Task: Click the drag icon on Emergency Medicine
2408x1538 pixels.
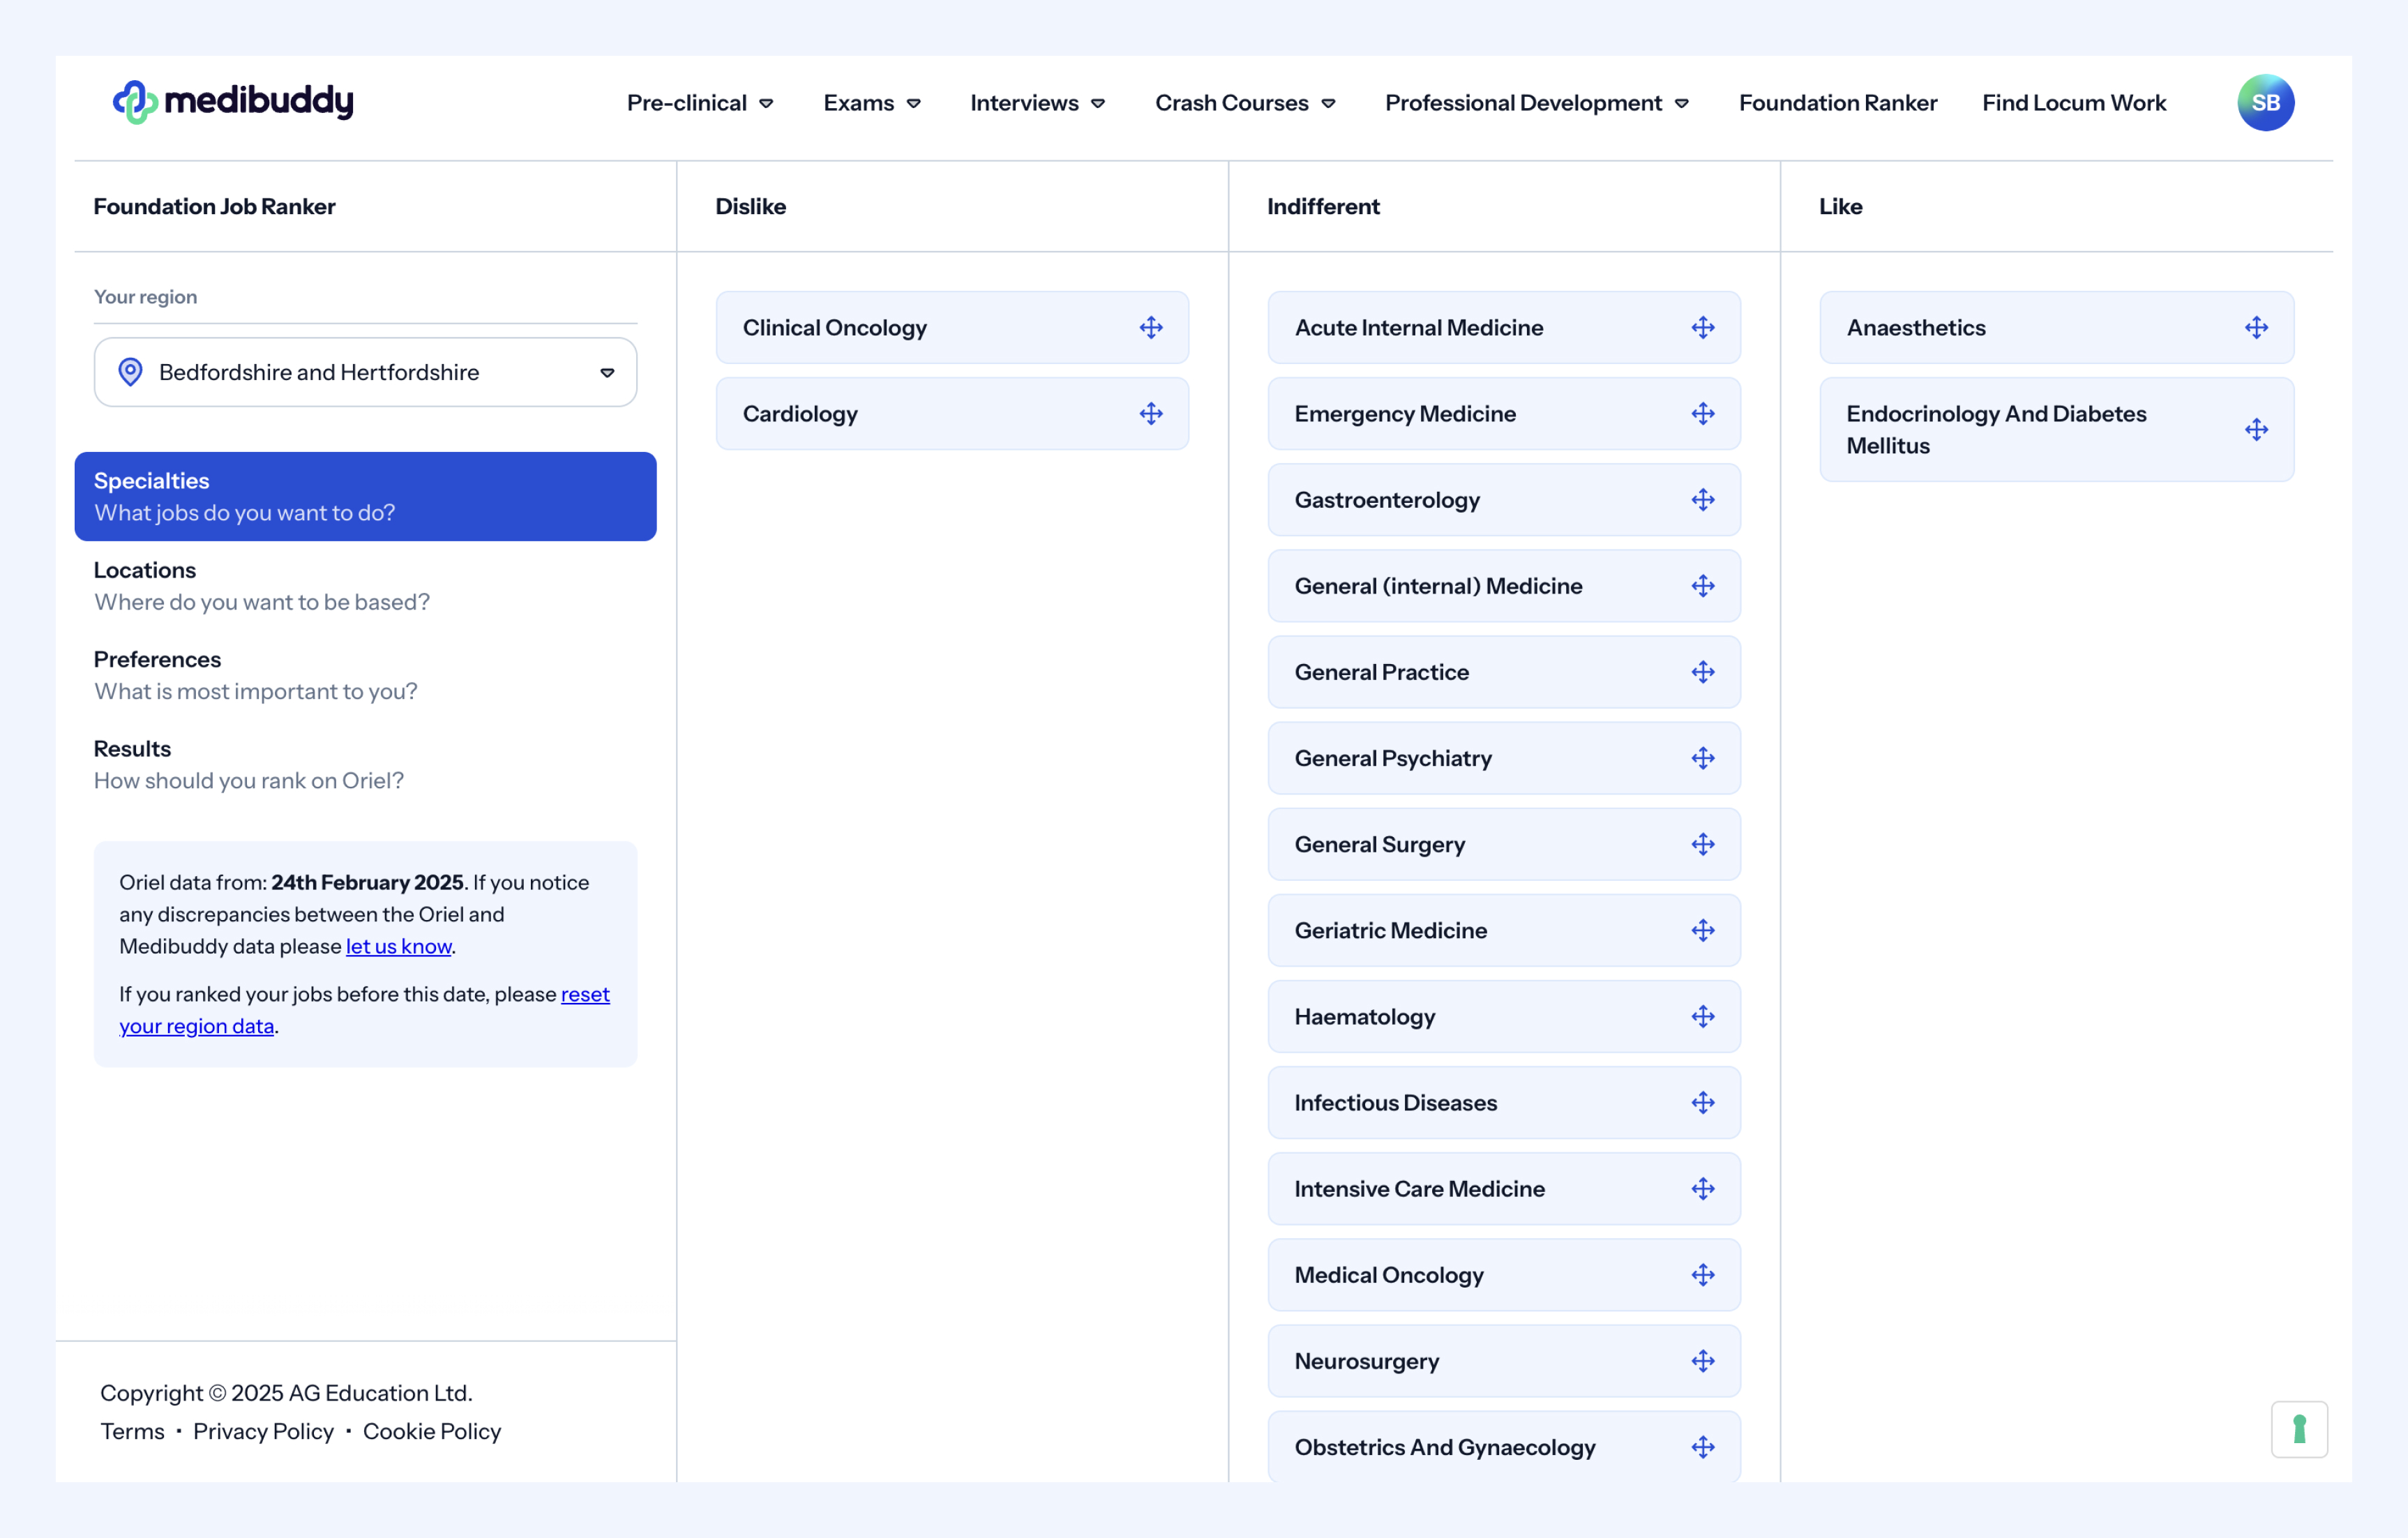Action: coord(1703,414)
